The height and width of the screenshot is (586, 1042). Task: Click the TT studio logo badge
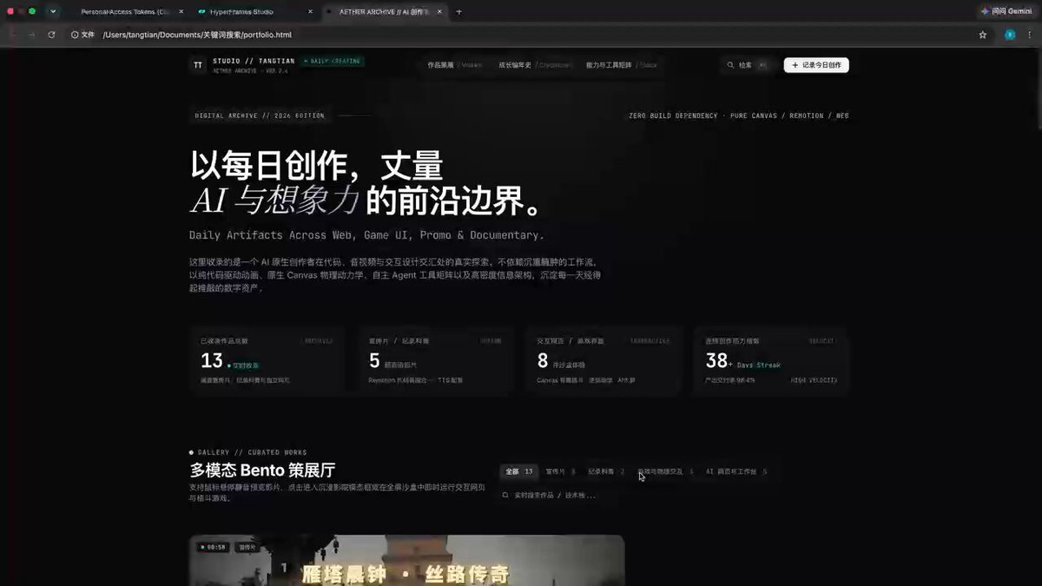coord(198,65)
